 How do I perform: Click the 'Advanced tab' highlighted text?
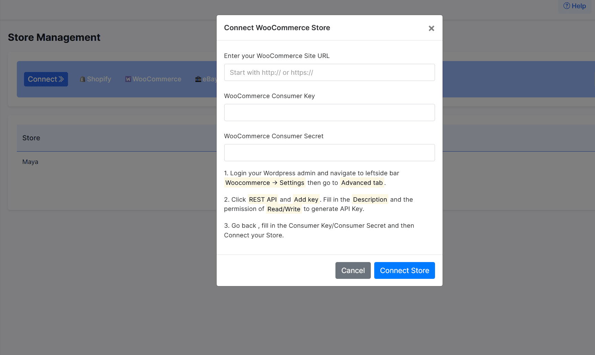[x=362, y=183]
